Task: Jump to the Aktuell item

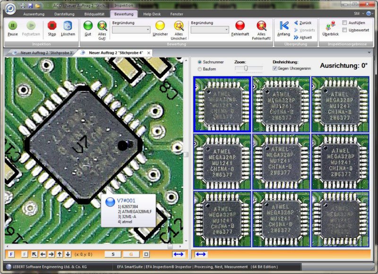Action: click(303, 37)
